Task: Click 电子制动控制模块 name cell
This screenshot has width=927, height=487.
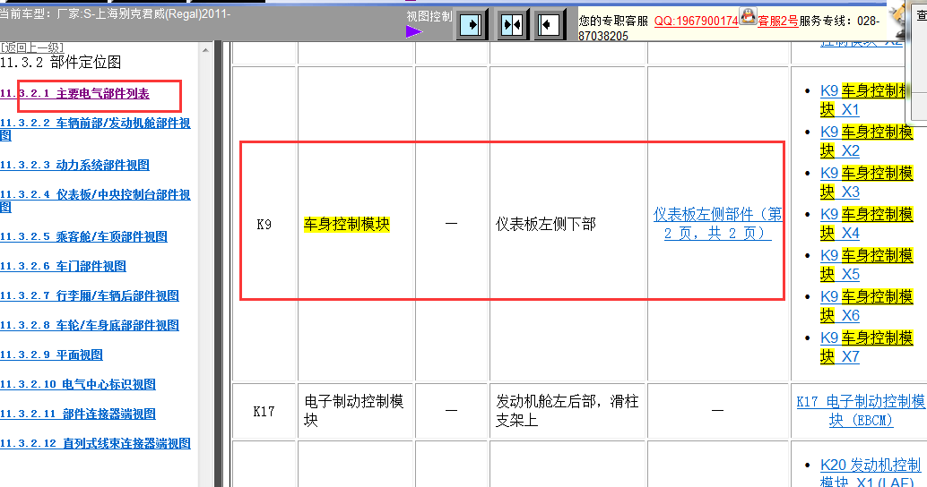Action: point(354,411)
